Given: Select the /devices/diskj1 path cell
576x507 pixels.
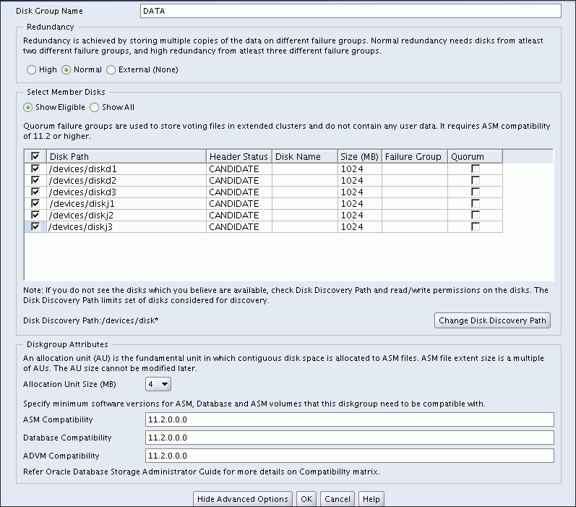Looking at the screenshot, I should (x=126, y=203).
